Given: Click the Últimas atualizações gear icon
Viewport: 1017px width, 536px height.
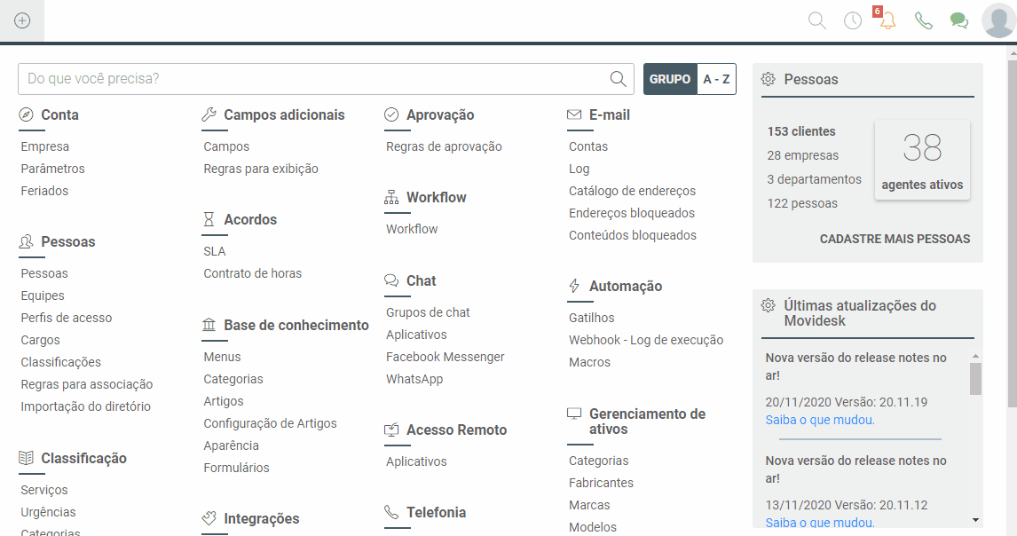Looking at the screenshot, I should [768, 305].
